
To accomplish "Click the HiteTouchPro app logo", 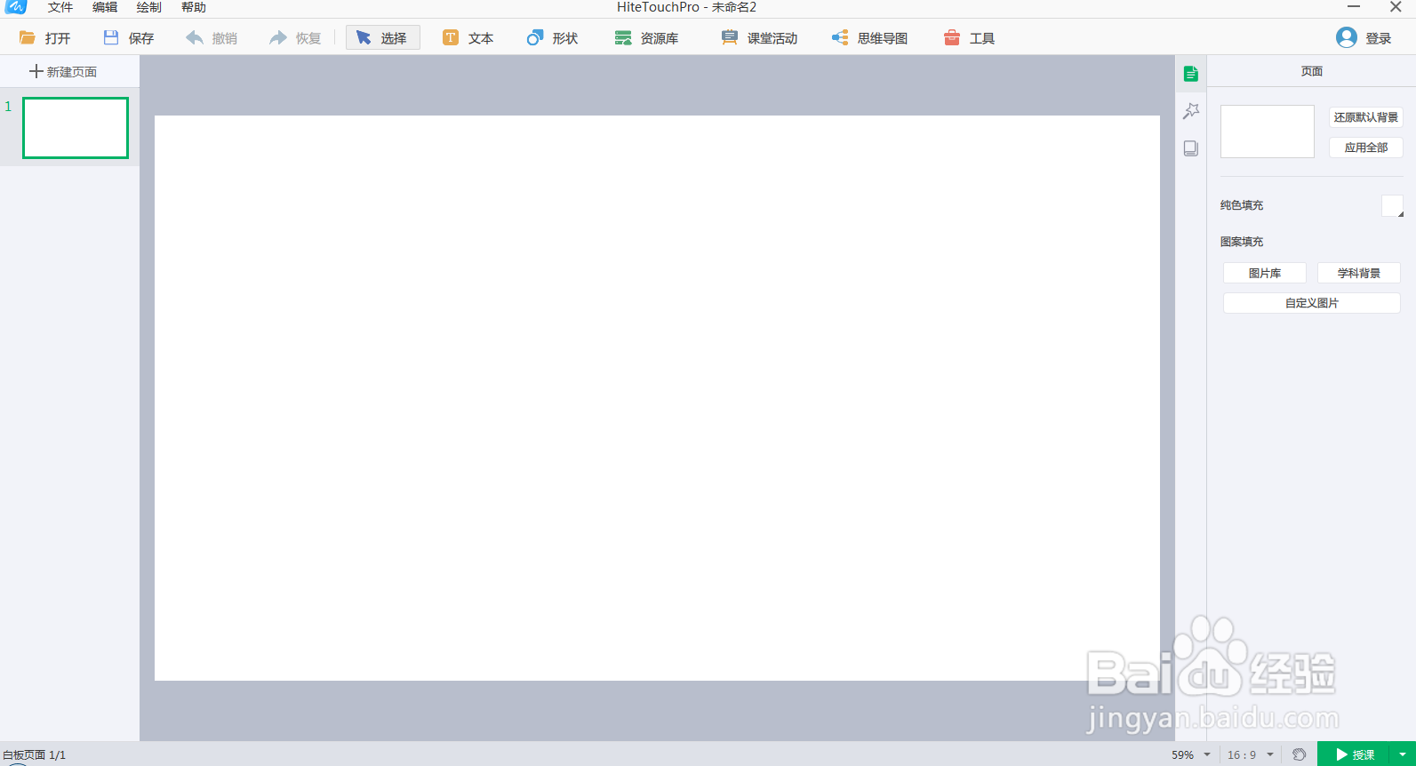I will pos(16,7).
